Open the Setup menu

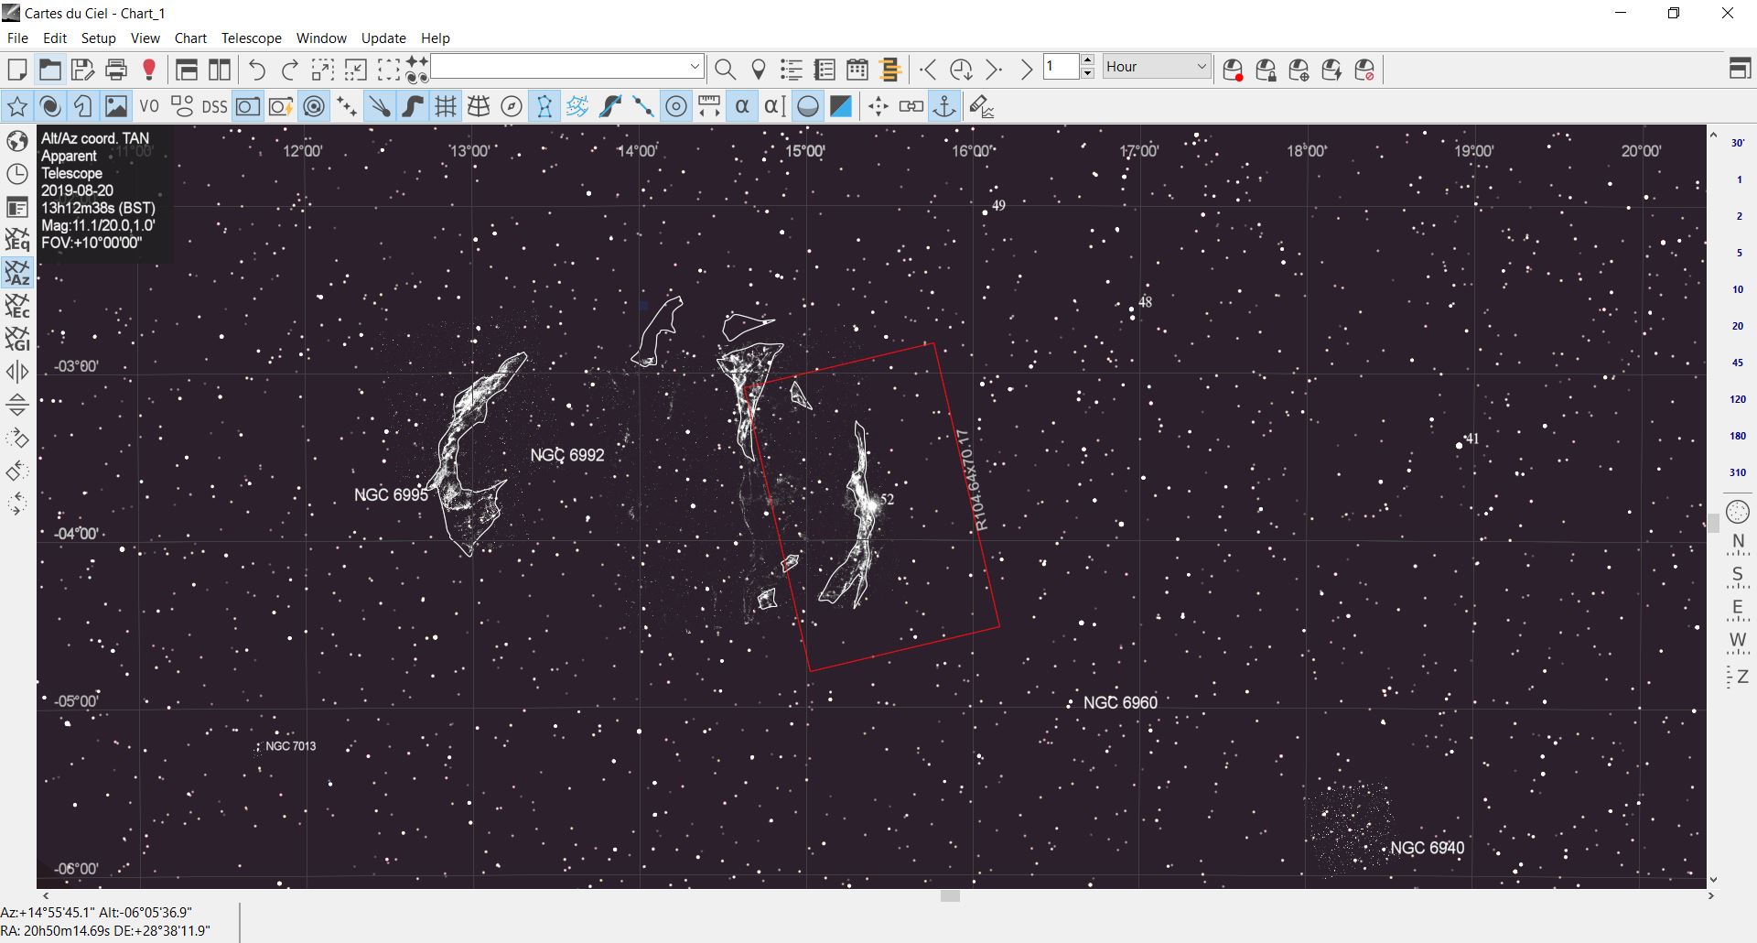tap(99, 38)
